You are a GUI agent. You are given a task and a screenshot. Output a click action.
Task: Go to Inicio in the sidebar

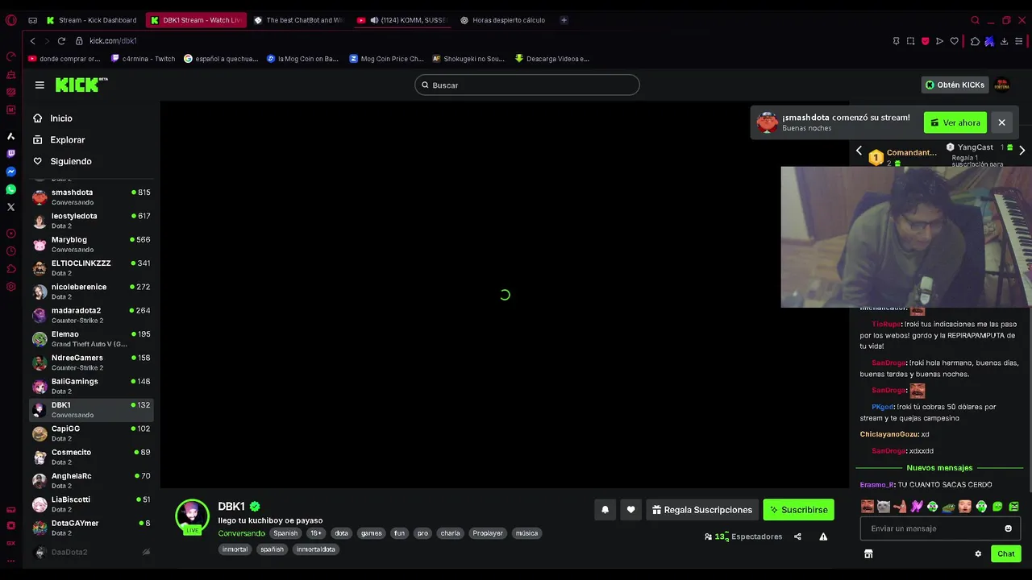click(x=53, y=118)
